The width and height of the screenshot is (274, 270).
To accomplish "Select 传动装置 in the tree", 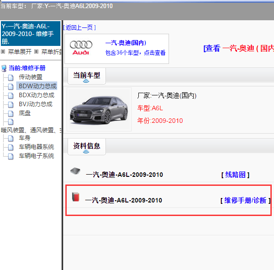I will click(31, 77).
